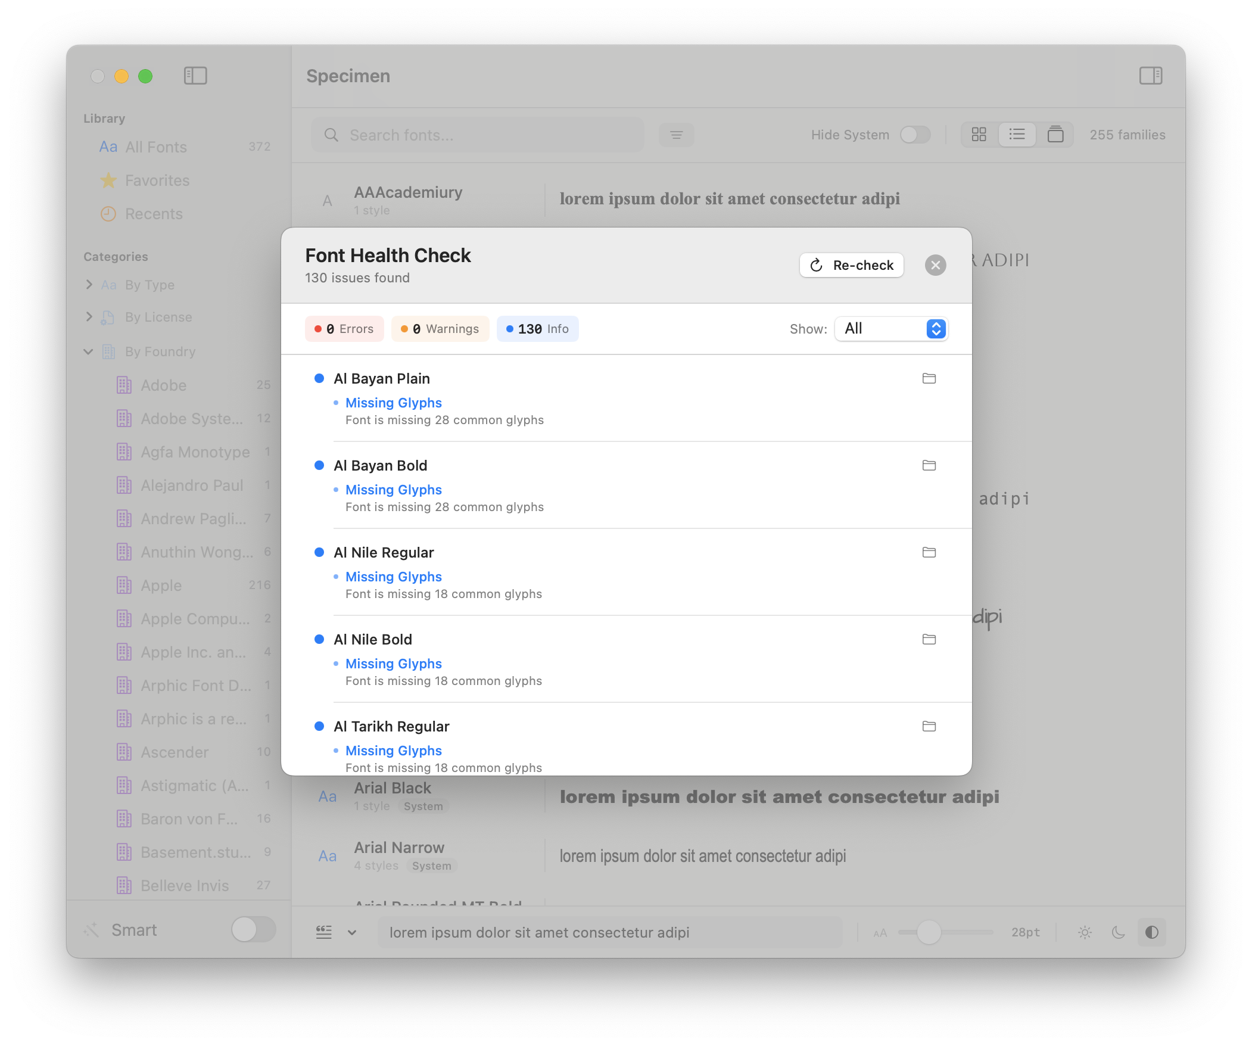Screen dimensions: 1252x1046
Task: Open the Show: All dropdown
Action: click(x=890, y=329)
